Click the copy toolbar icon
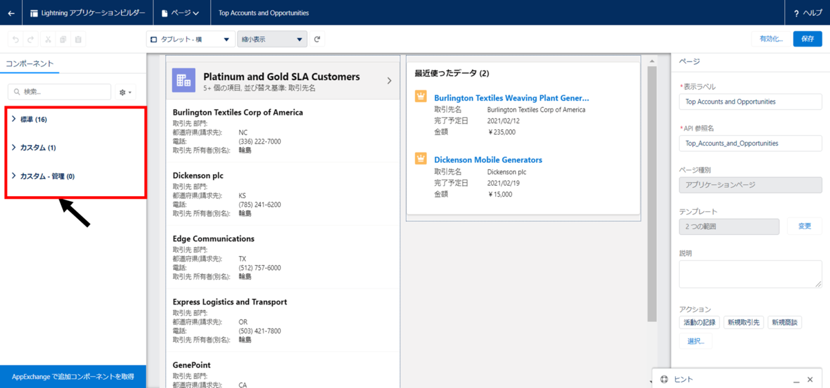This screenshot has height=388, width=830. coord(63,39)
